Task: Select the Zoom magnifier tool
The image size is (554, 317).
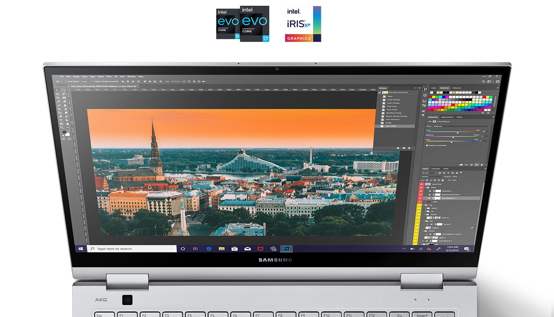Action: 62,128
